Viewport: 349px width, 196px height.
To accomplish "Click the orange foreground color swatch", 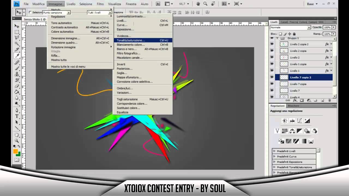I will (16, 151).
